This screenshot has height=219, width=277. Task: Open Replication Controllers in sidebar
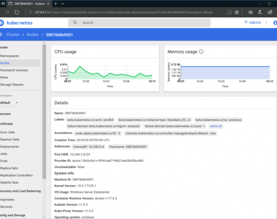coord(16,175)
